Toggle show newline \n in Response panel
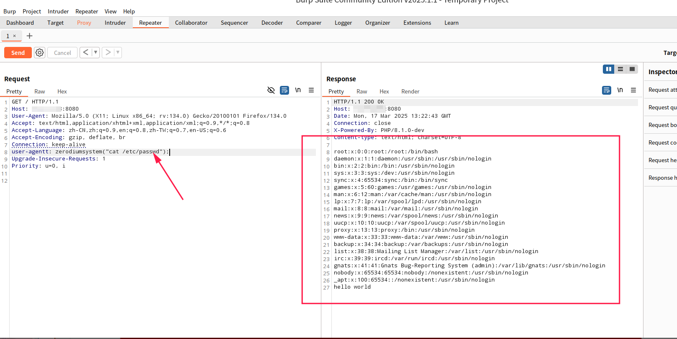This screenshot has width=677, height=339. pos(620,90)
